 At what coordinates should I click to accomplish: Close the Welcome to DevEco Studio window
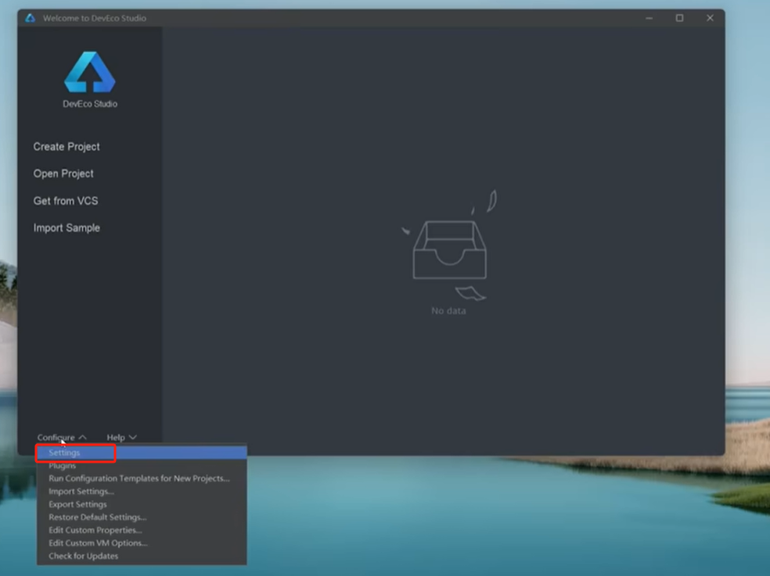pos(710,18)
